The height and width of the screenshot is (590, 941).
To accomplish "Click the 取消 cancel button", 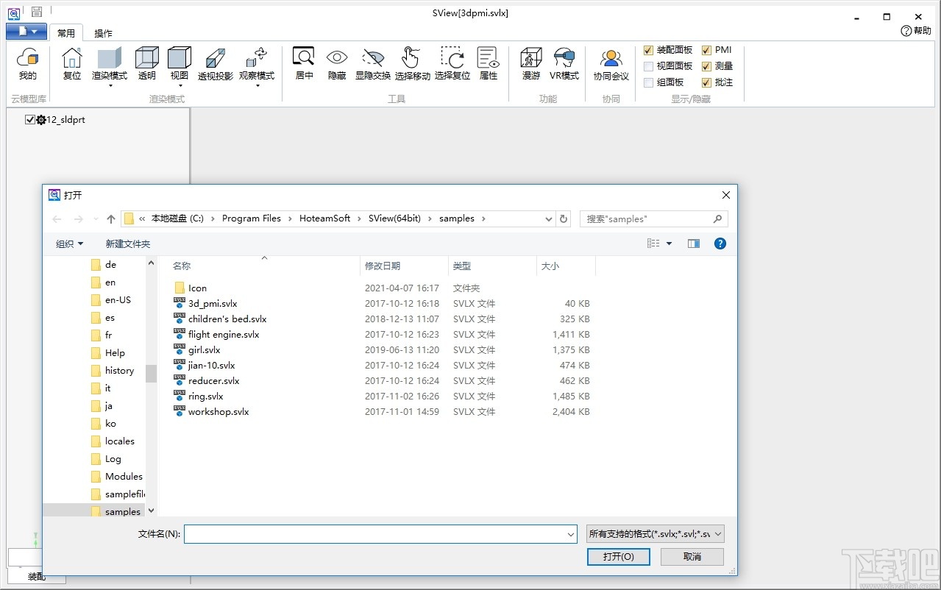I will pos(692,556).
